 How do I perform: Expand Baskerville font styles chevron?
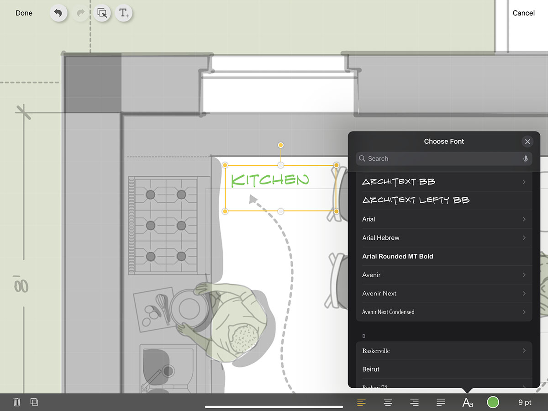[524, 351]
